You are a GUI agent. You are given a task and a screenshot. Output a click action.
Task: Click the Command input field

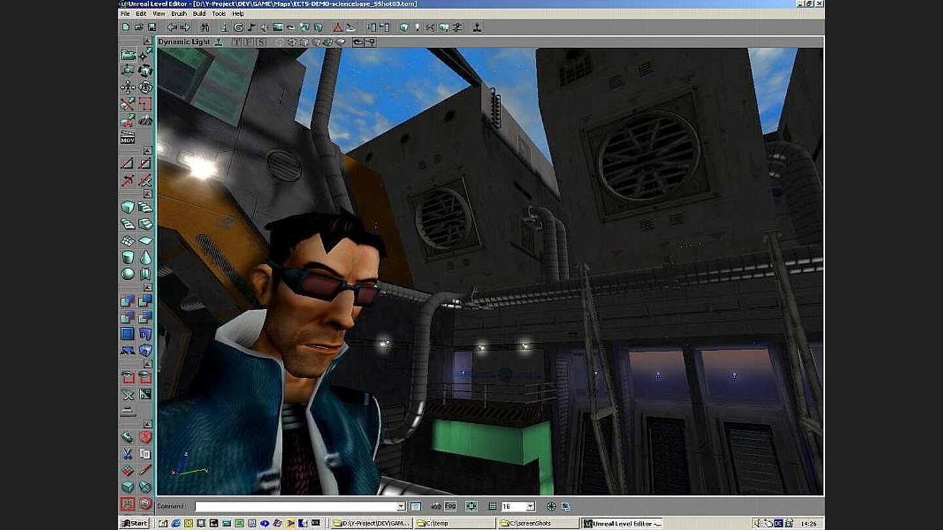pos(296,506)
